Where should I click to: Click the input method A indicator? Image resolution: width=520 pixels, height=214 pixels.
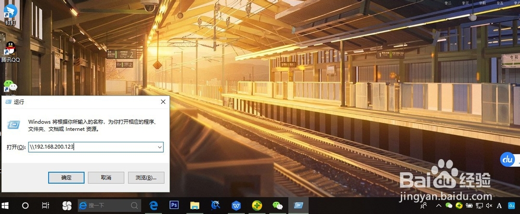coord(499,206)
